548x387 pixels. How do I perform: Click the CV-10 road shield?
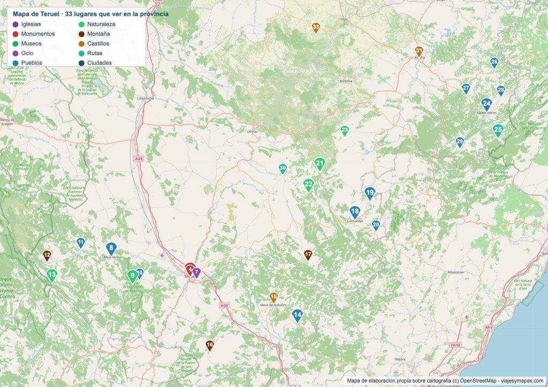point(455,345)
